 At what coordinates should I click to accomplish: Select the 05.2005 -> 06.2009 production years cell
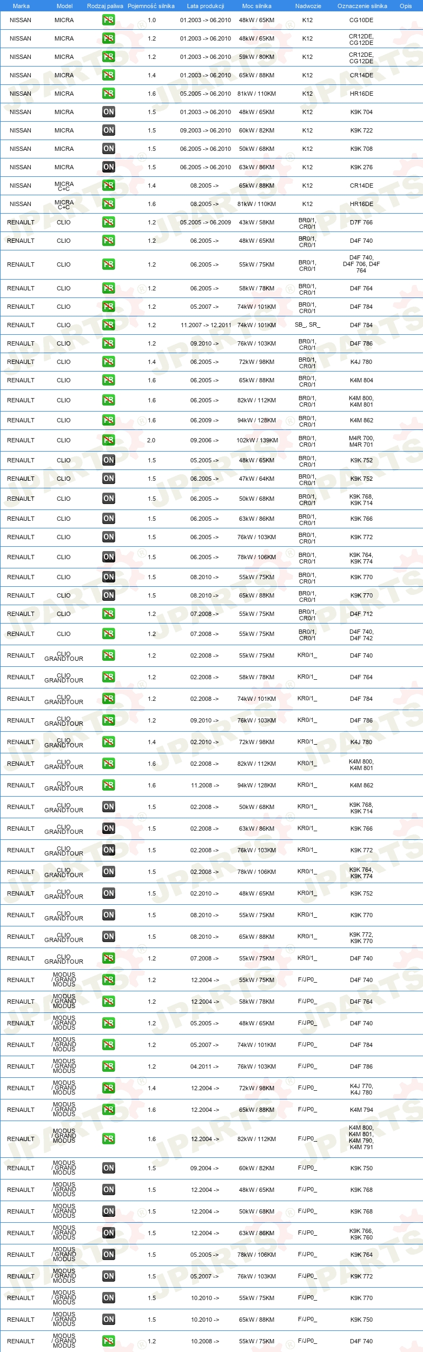click(206, 222)
